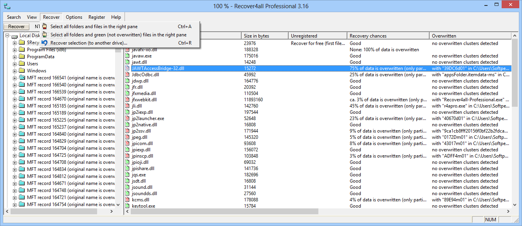Image resolution: width=522 pixels, height=226 pixels.
Task: Click the Program Files (x86) folder icon
Action: pyautogui.click(x=22, y=50)
